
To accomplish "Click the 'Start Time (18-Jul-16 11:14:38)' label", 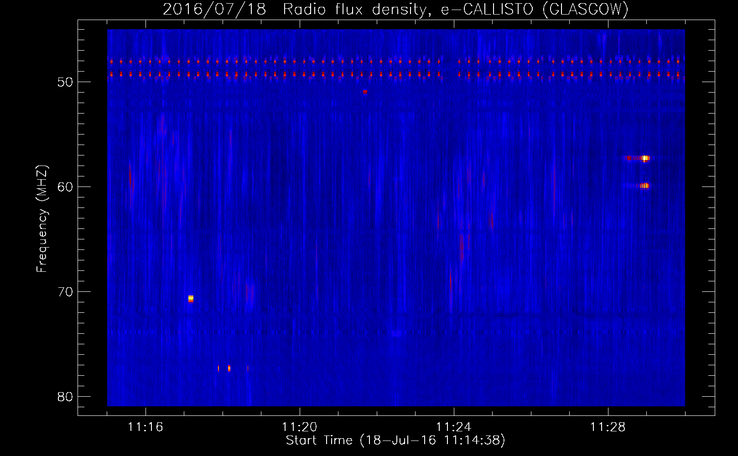I will (395, 440).
